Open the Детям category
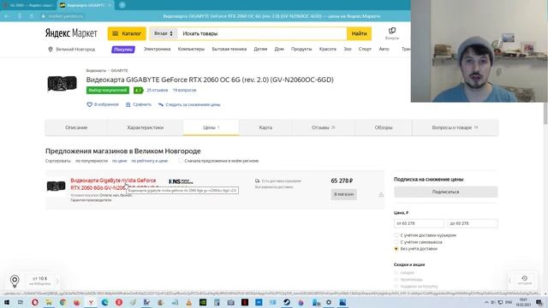Image resolution: width=548 pixels, height=308 pixels. click(x=260, y=50)
